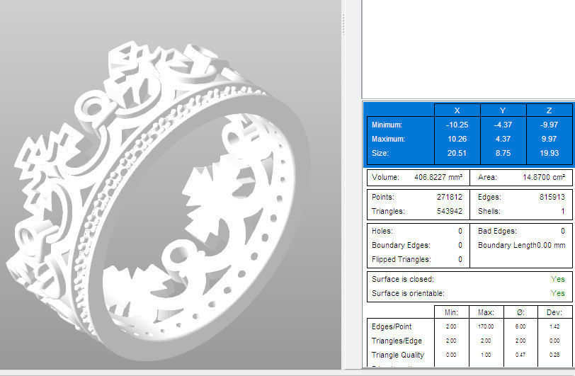Click the Shells label

(x=489, y=211)
